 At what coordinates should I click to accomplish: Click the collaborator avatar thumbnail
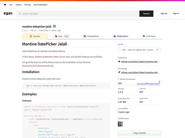coord(120,124)
